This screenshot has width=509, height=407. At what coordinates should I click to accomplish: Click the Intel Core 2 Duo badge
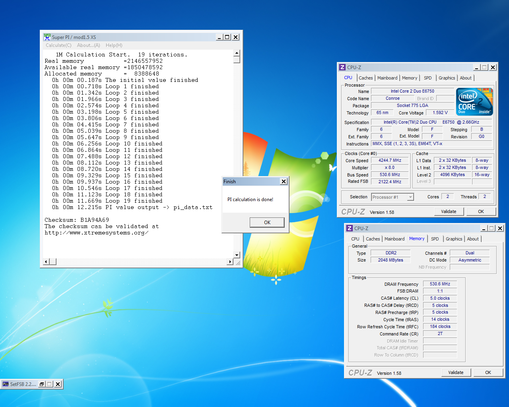474,102
